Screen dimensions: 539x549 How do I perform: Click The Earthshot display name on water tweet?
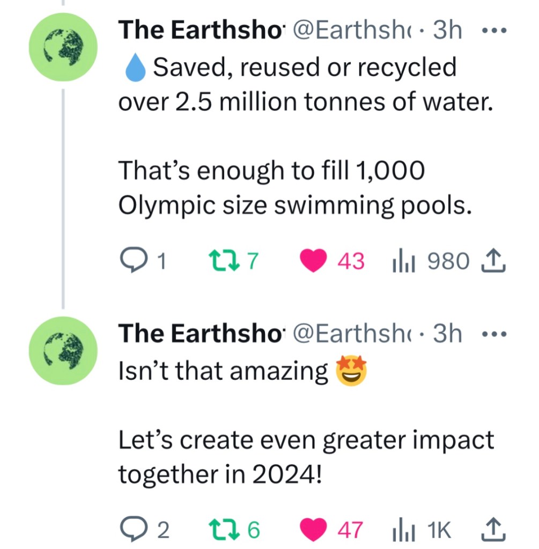[x=198, y=31]
